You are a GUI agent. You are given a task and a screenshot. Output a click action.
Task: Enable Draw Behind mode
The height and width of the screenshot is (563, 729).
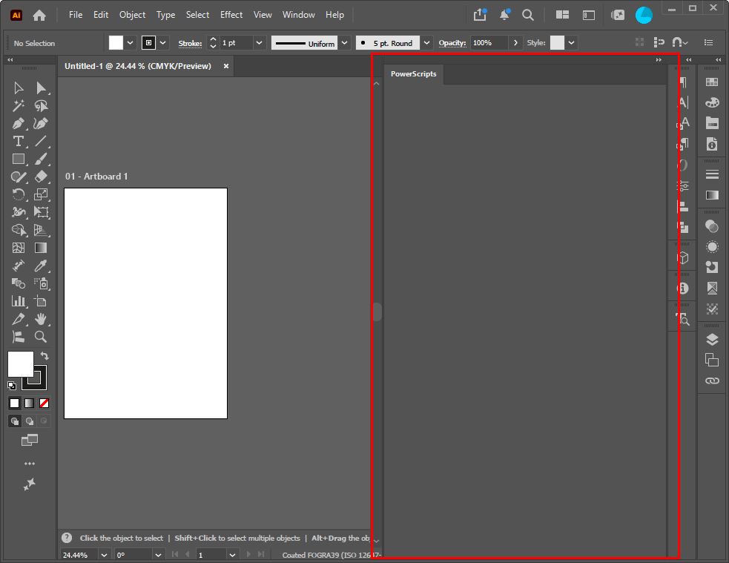pos(29,421)
